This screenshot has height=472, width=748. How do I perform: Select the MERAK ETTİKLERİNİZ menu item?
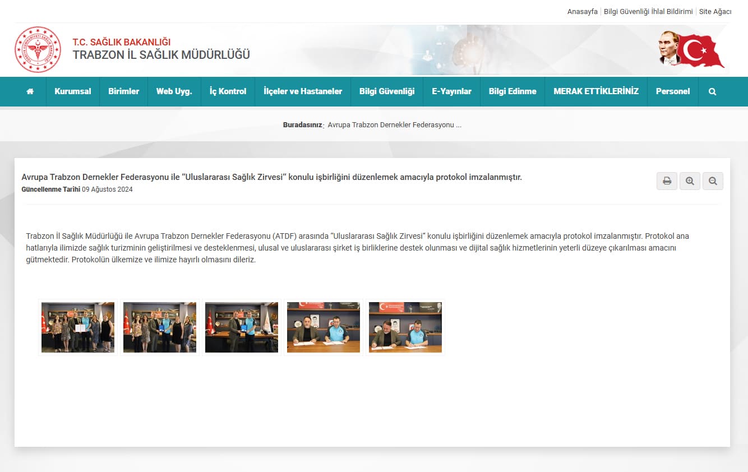595,91
